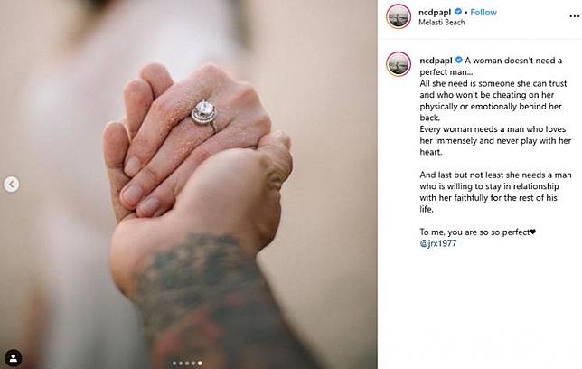
Task: Open ncdpapl username in the caption
Action: (x=436, y=61)
